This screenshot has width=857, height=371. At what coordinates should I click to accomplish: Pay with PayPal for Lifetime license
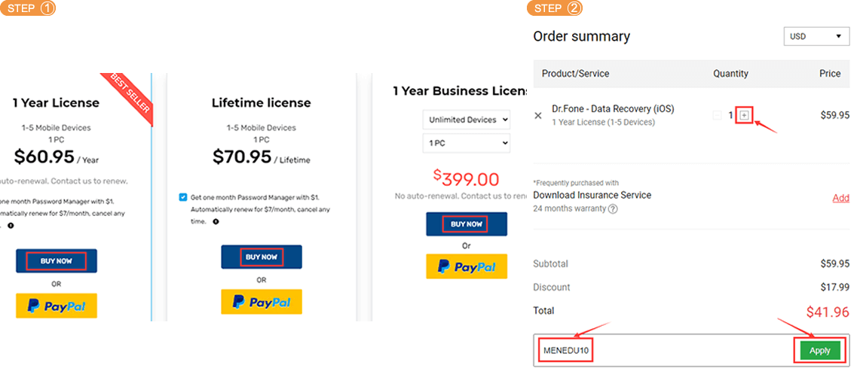click(261, 302)
